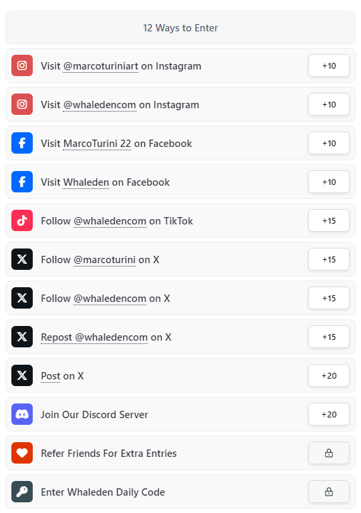Viewport: 361px width, 513px height.
Task: Open the @marcoturini link on X row
Action: tap(104, 260)
